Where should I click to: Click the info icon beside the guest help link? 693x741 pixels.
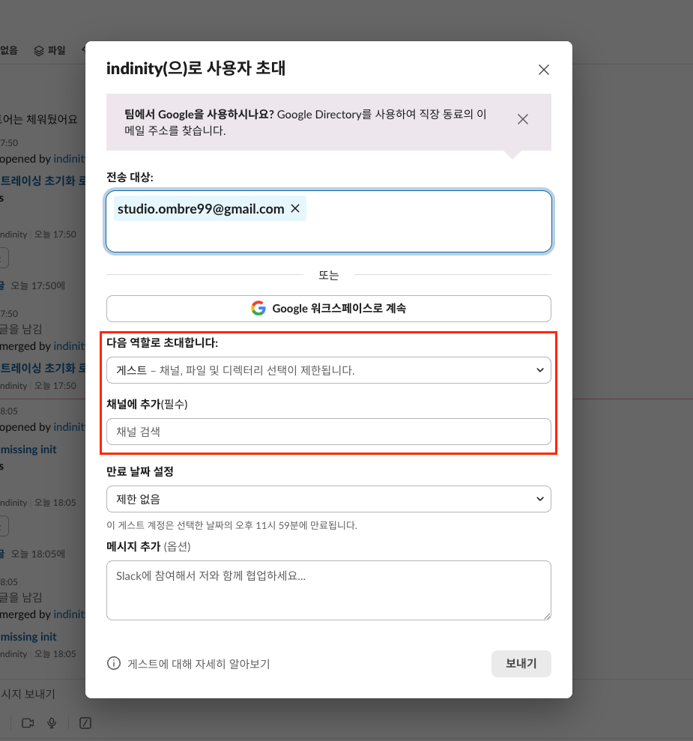(114, 664)
